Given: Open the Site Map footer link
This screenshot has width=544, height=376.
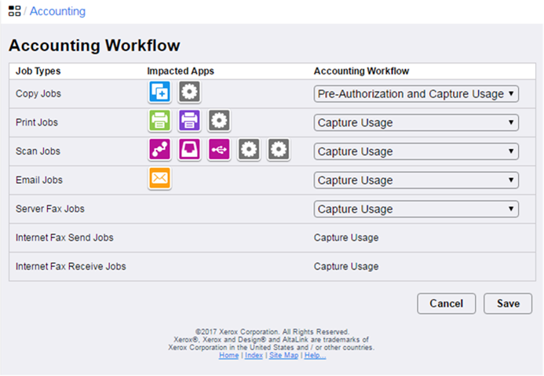Looking at the screenshot, I should 283,356.
